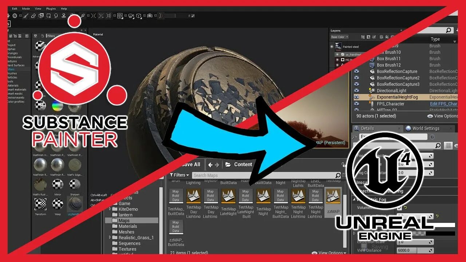The width and height of the screenshot is (466, 262).
Task: Open the Edit menu
Action: coord(15,8)
